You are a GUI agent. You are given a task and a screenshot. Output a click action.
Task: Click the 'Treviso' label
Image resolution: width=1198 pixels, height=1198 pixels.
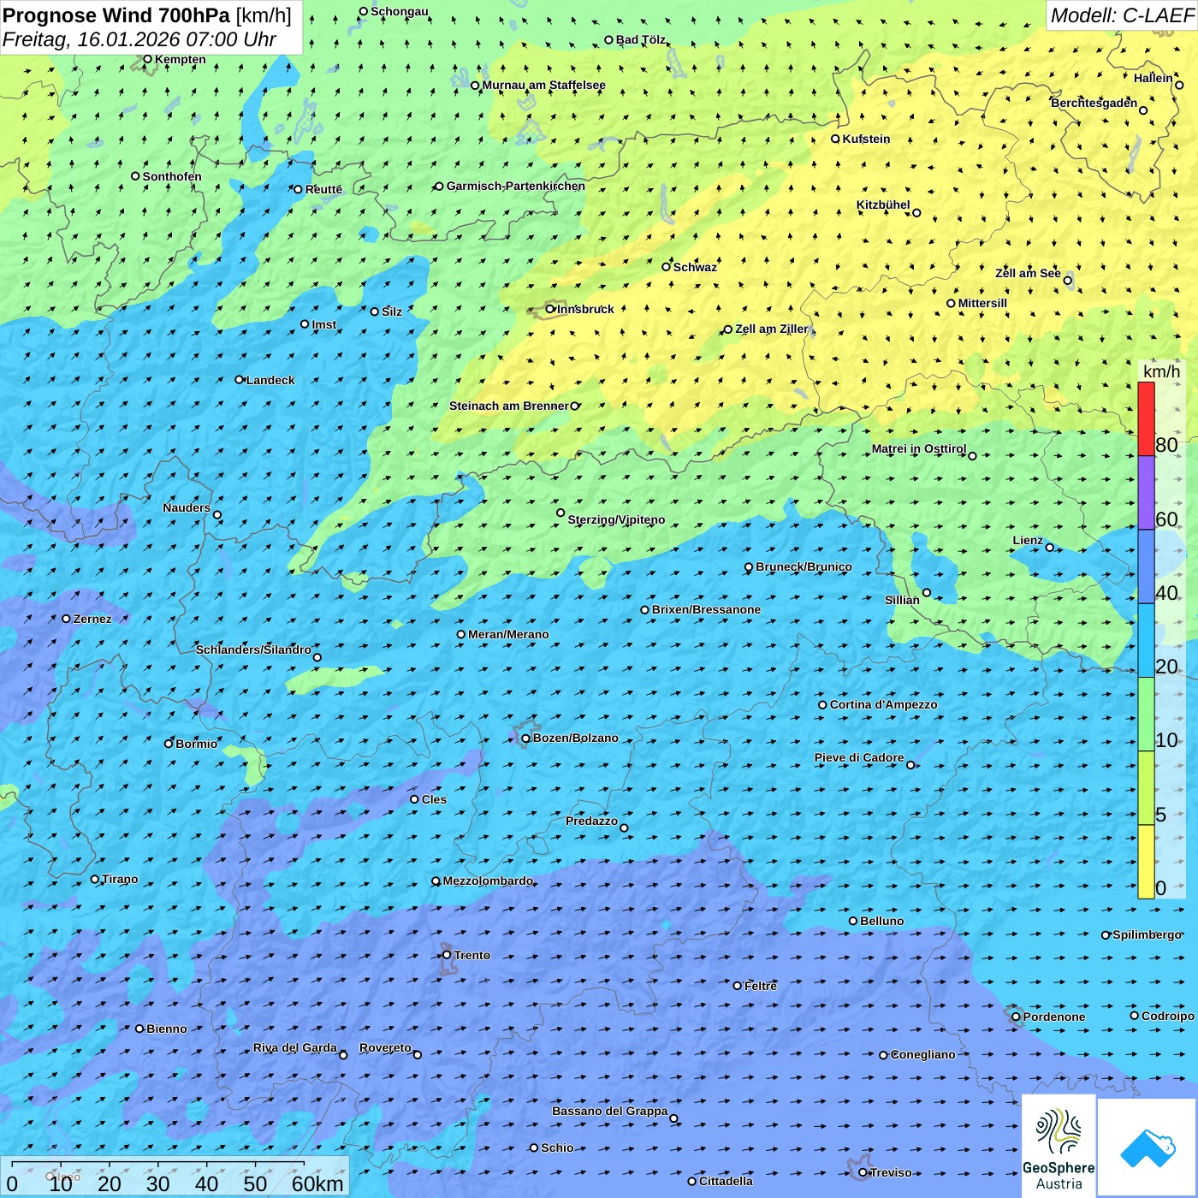pos(890,1172)
